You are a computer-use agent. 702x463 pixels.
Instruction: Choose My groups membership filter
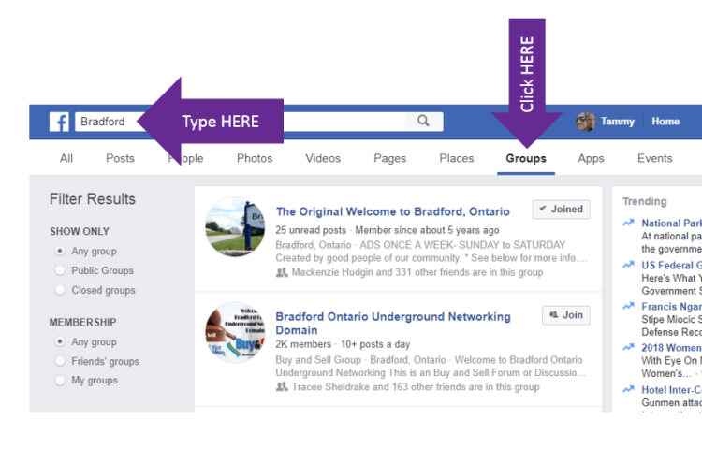[61, 381]
